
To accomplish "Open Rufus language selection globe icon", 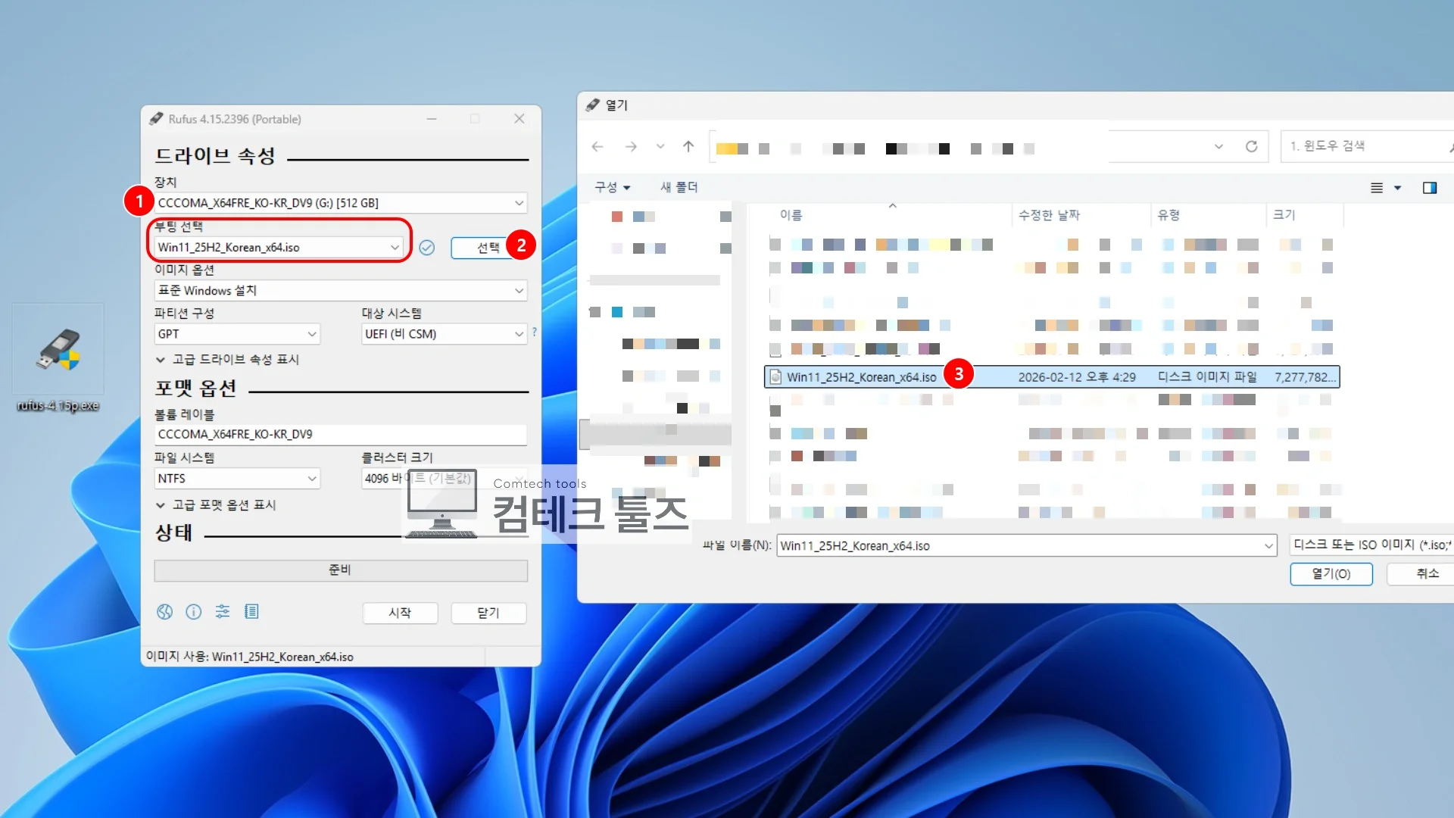I will 164,612.
